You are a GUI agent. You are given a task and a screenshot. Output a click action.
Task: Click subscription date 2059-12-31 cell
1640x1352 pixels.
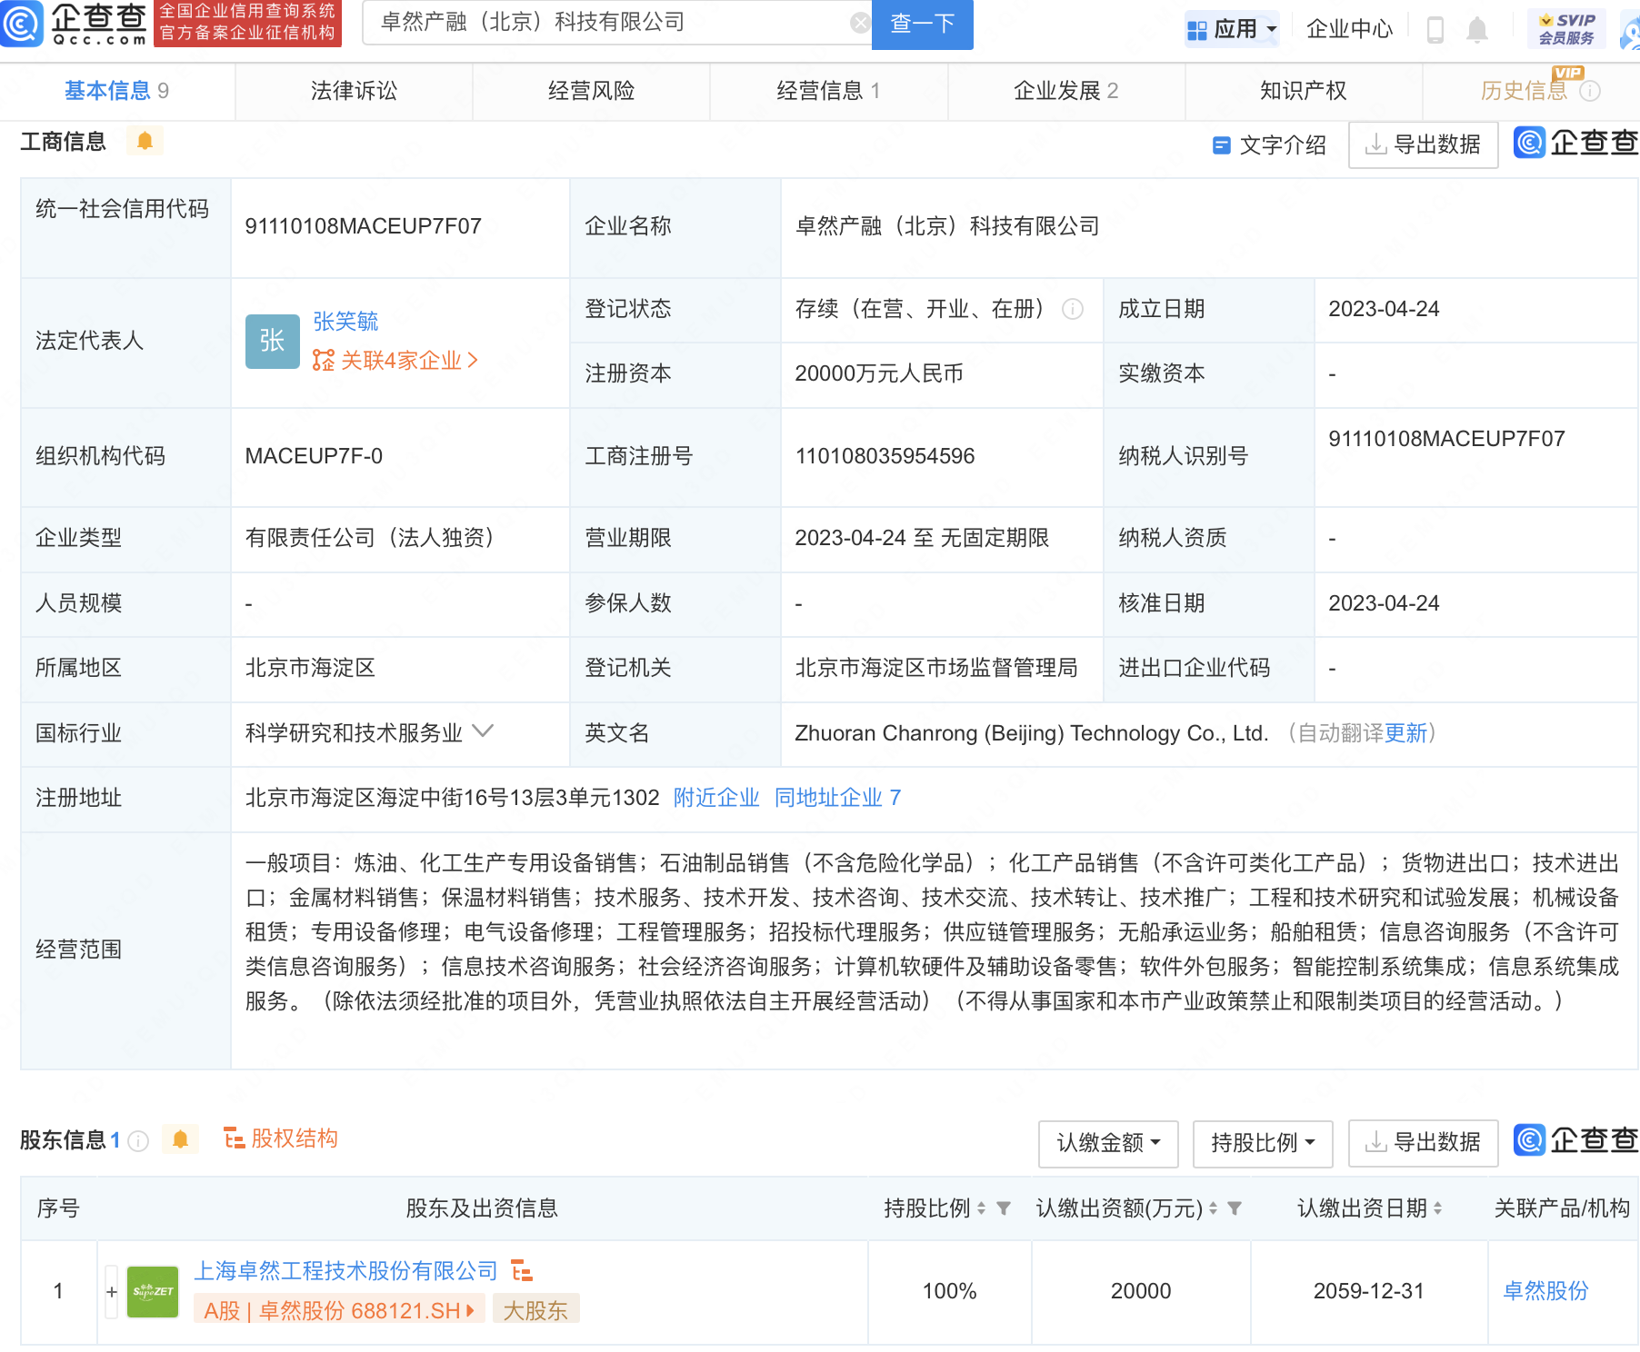(x=1368, y=1291)
